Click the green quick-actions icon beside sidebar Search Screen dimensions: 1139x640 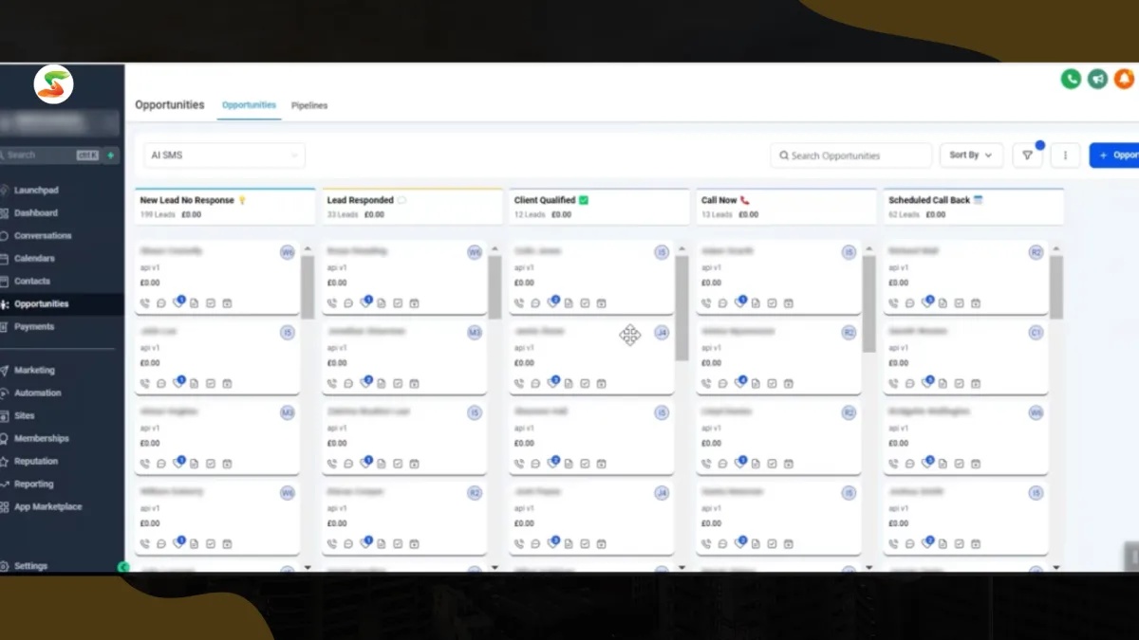point(111,155)
